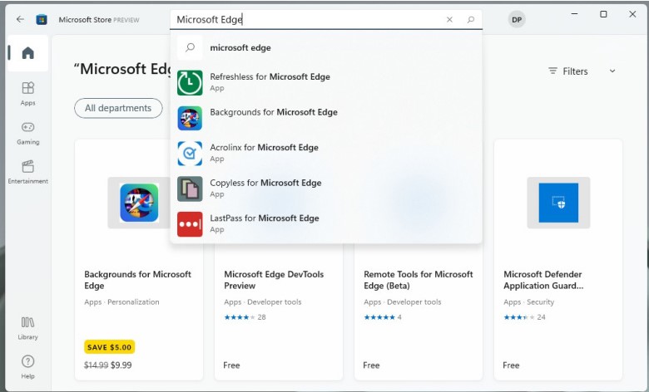Clear search text with X icon

pyautogui.click(x=450, y=20)
